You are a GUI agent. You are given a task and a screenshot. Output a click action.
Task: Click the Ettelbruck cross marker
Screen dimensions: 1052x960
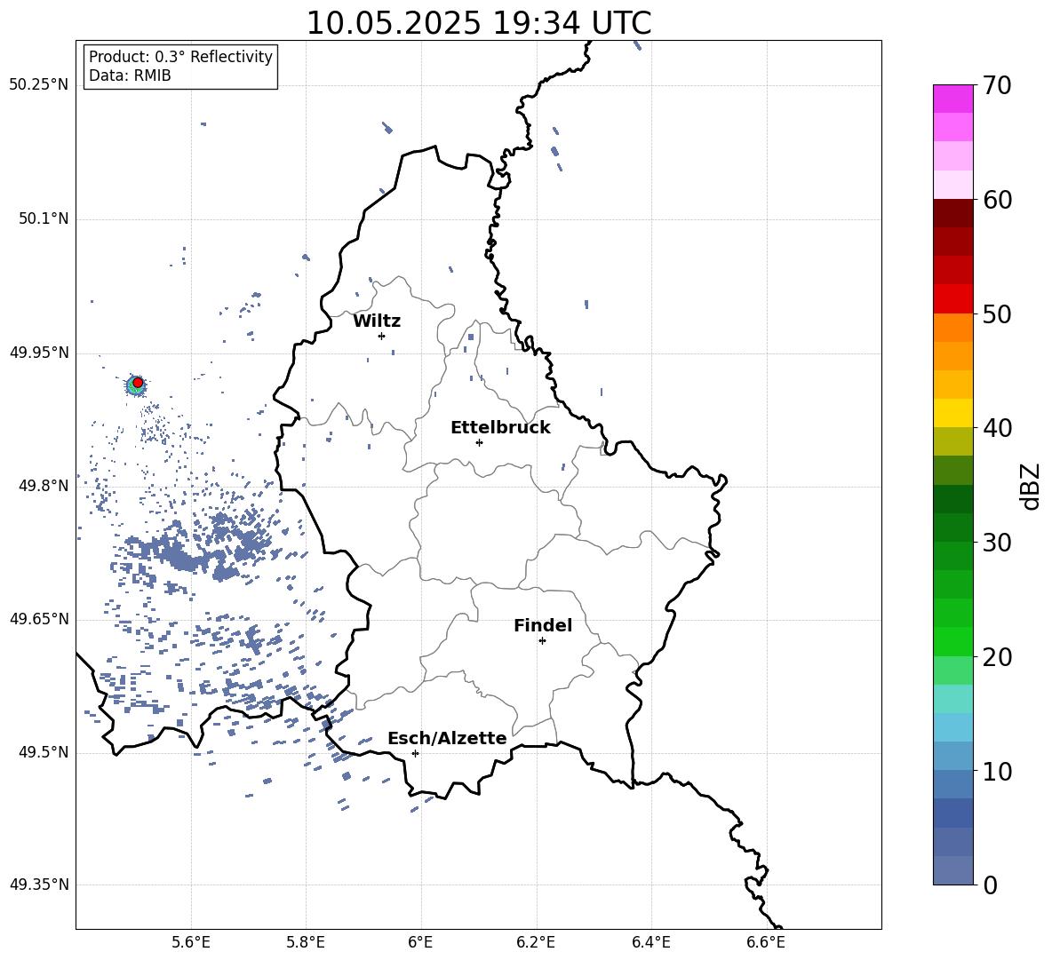click(x=479, y=442)
